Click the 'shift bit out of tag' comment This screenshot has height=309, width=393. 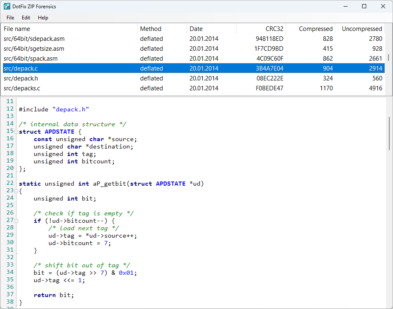(82, 266)
